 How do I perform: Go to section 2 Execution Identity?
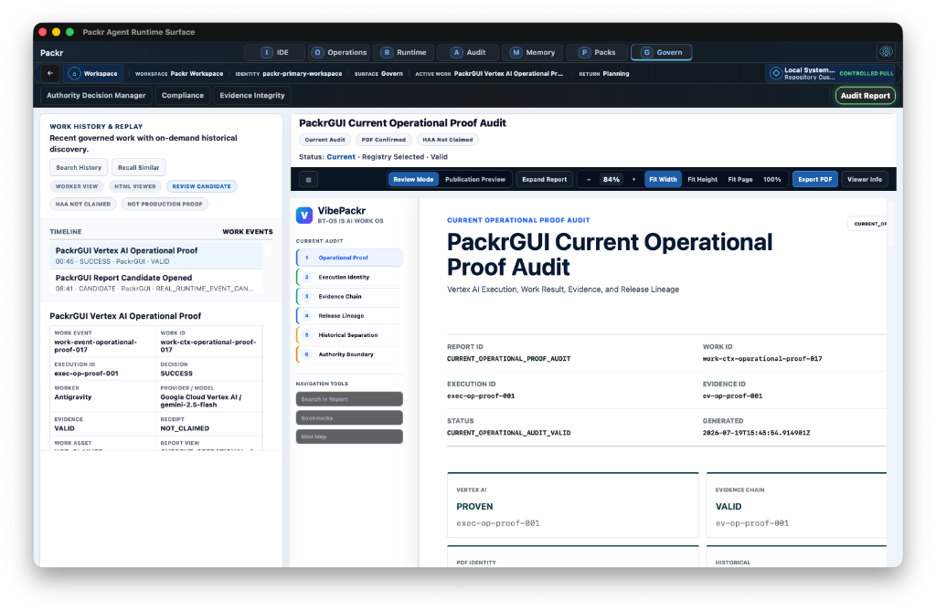click(x=349, y=277)
